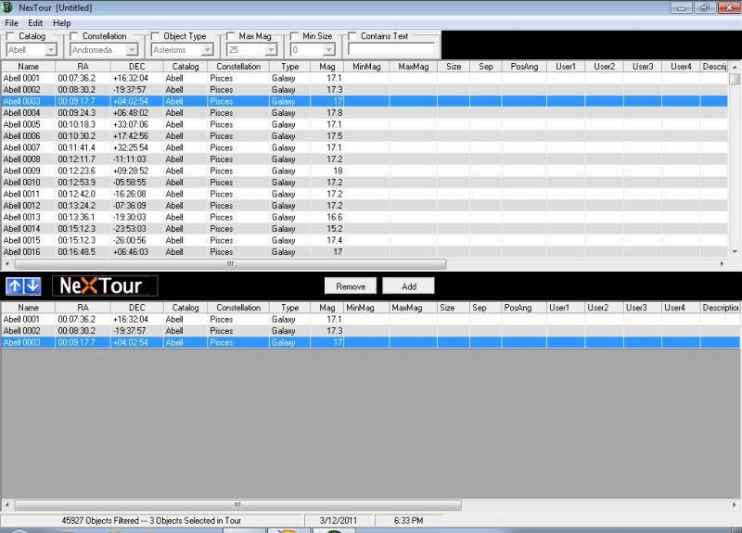Click the move-down arrow icon
Image resolution: width=742 pixels, height=533 pixels.
[x=32, y=286]
